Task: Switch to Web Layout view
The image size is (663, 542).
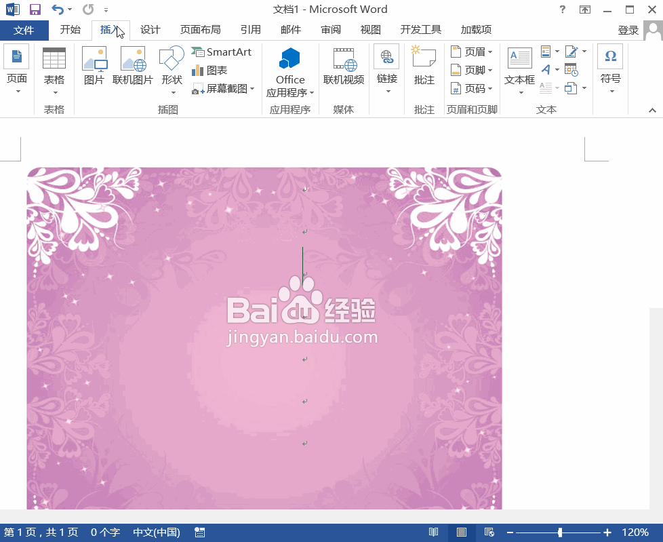Action: click(x=489, y=533)
